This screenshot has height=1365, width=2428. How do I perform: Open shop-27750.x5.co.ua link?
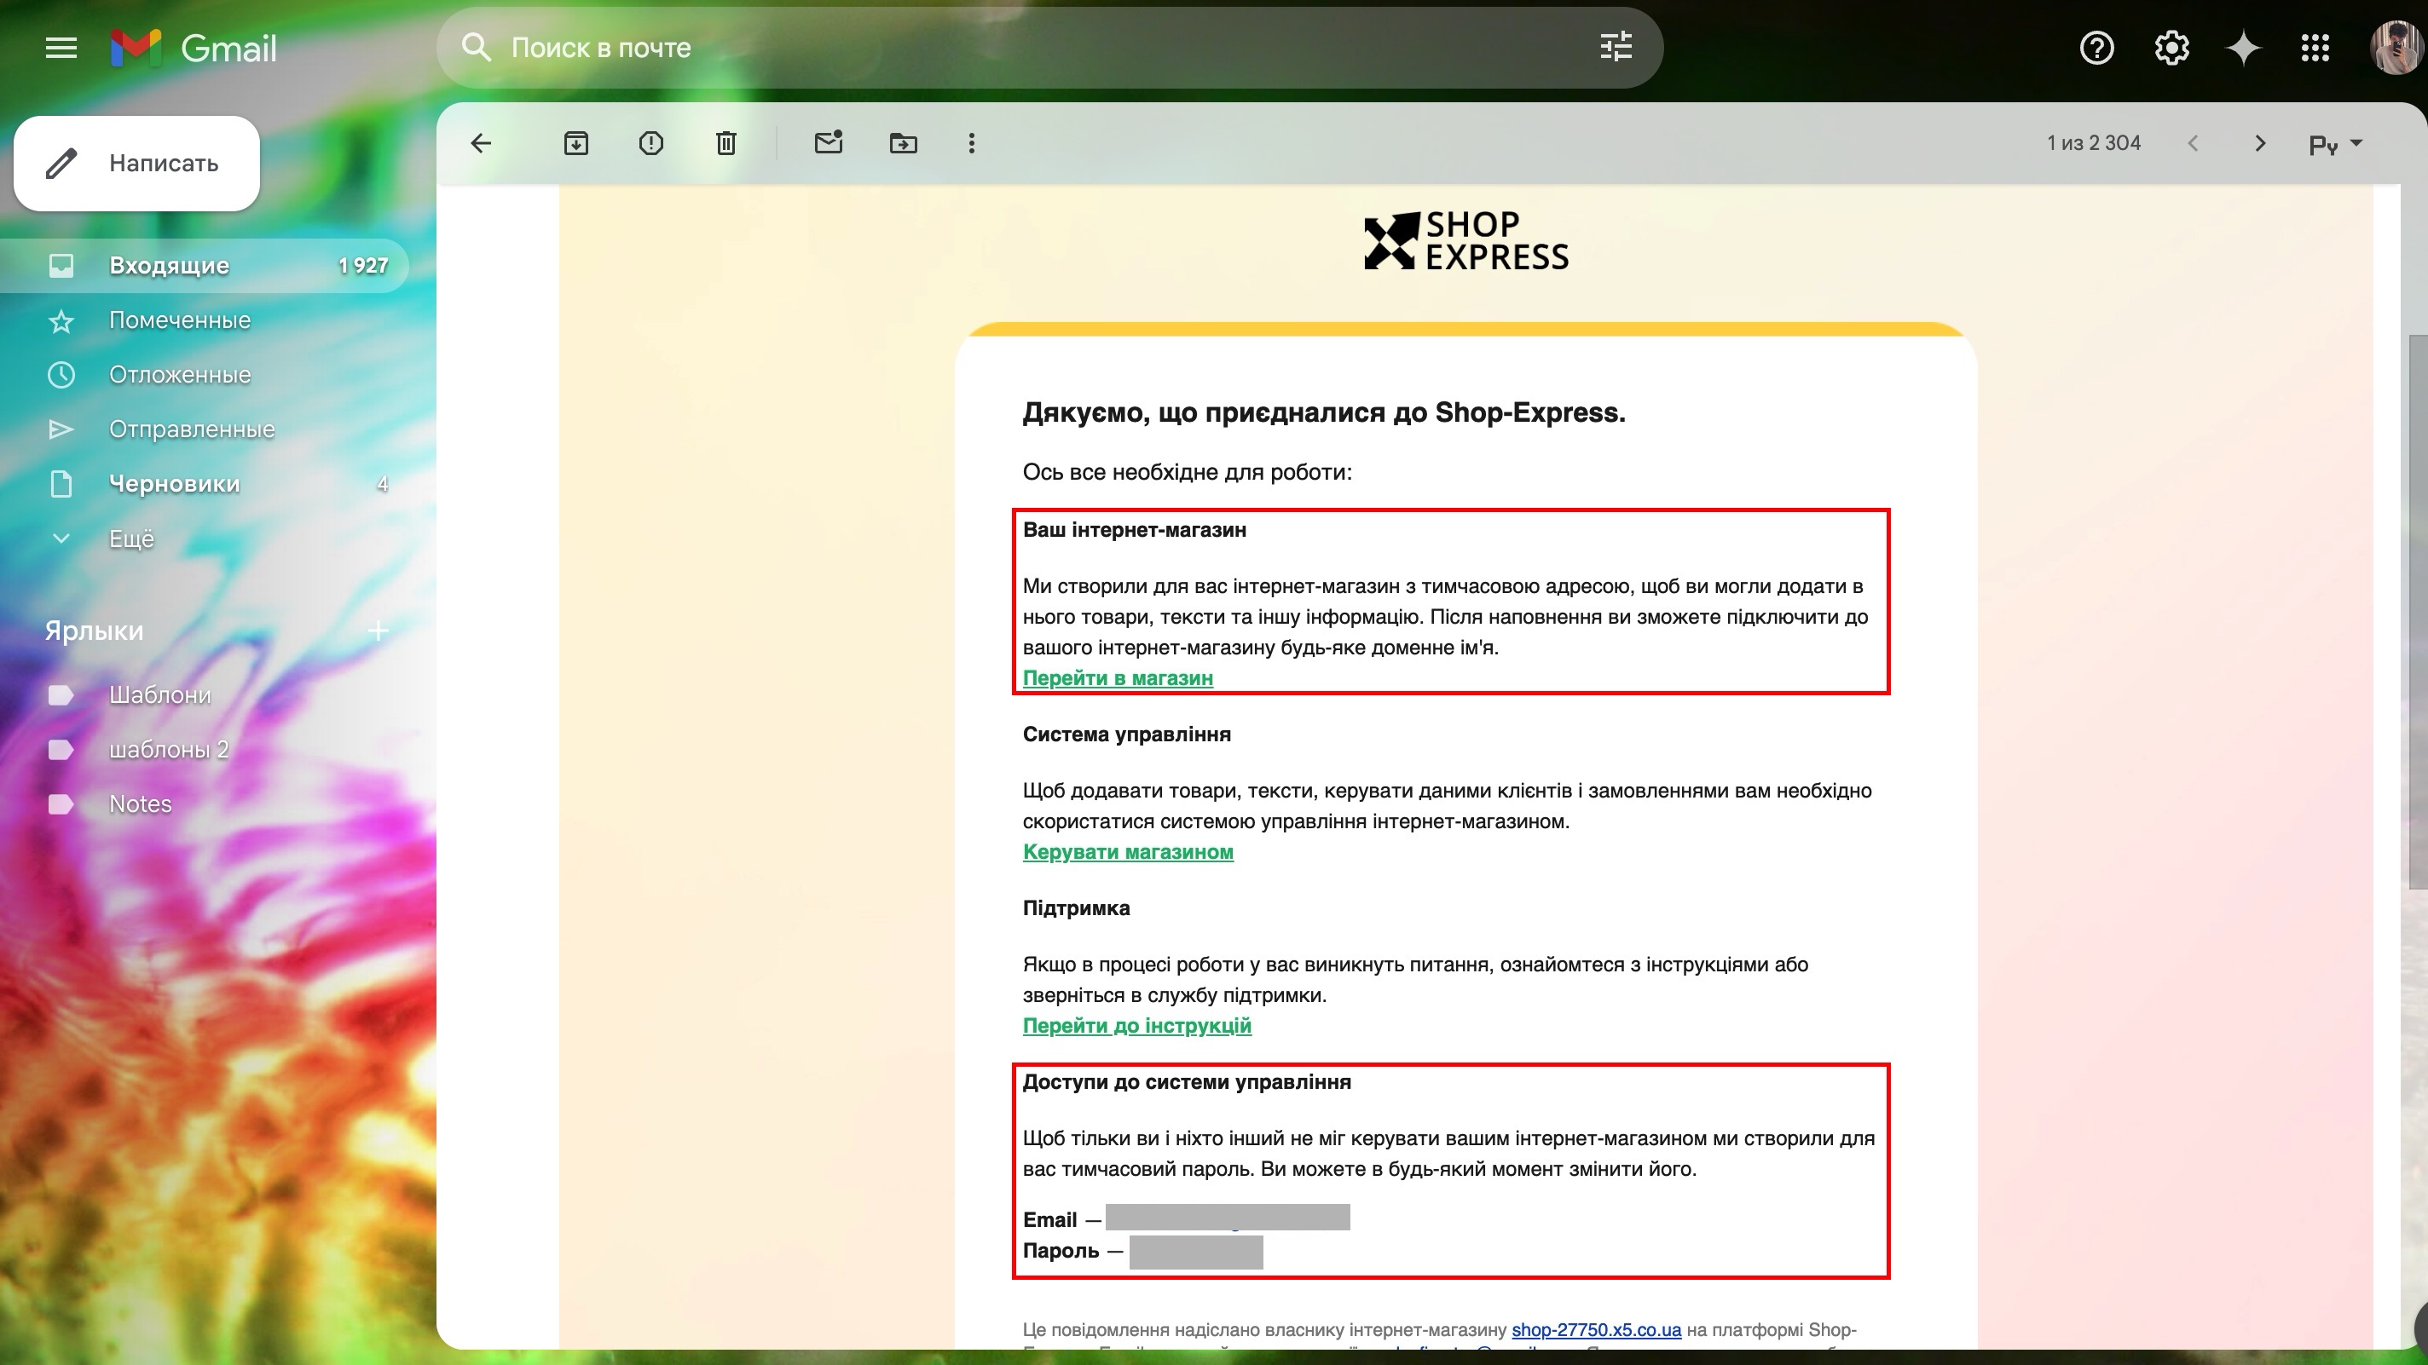point(1596,1330)
